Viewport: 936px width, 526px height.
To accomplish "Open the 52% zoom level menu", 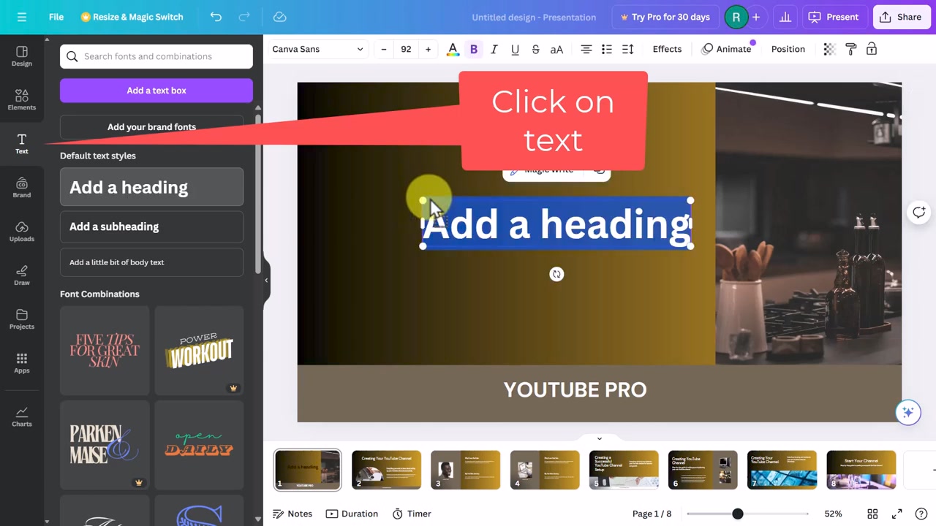I will 833,514.
